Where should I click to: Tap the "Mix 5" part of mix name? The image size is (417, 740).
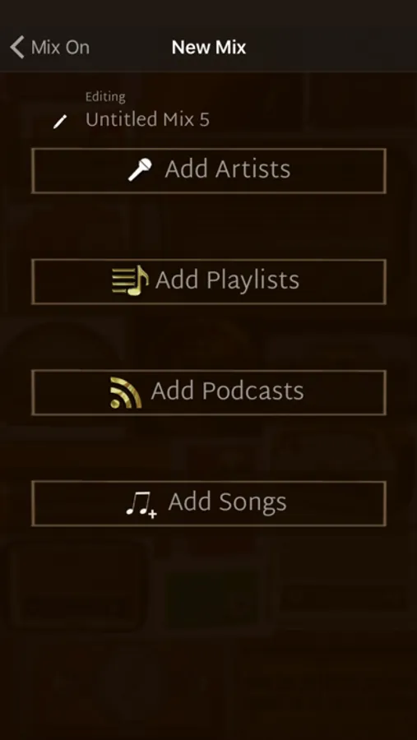click(x=186, y=119)
